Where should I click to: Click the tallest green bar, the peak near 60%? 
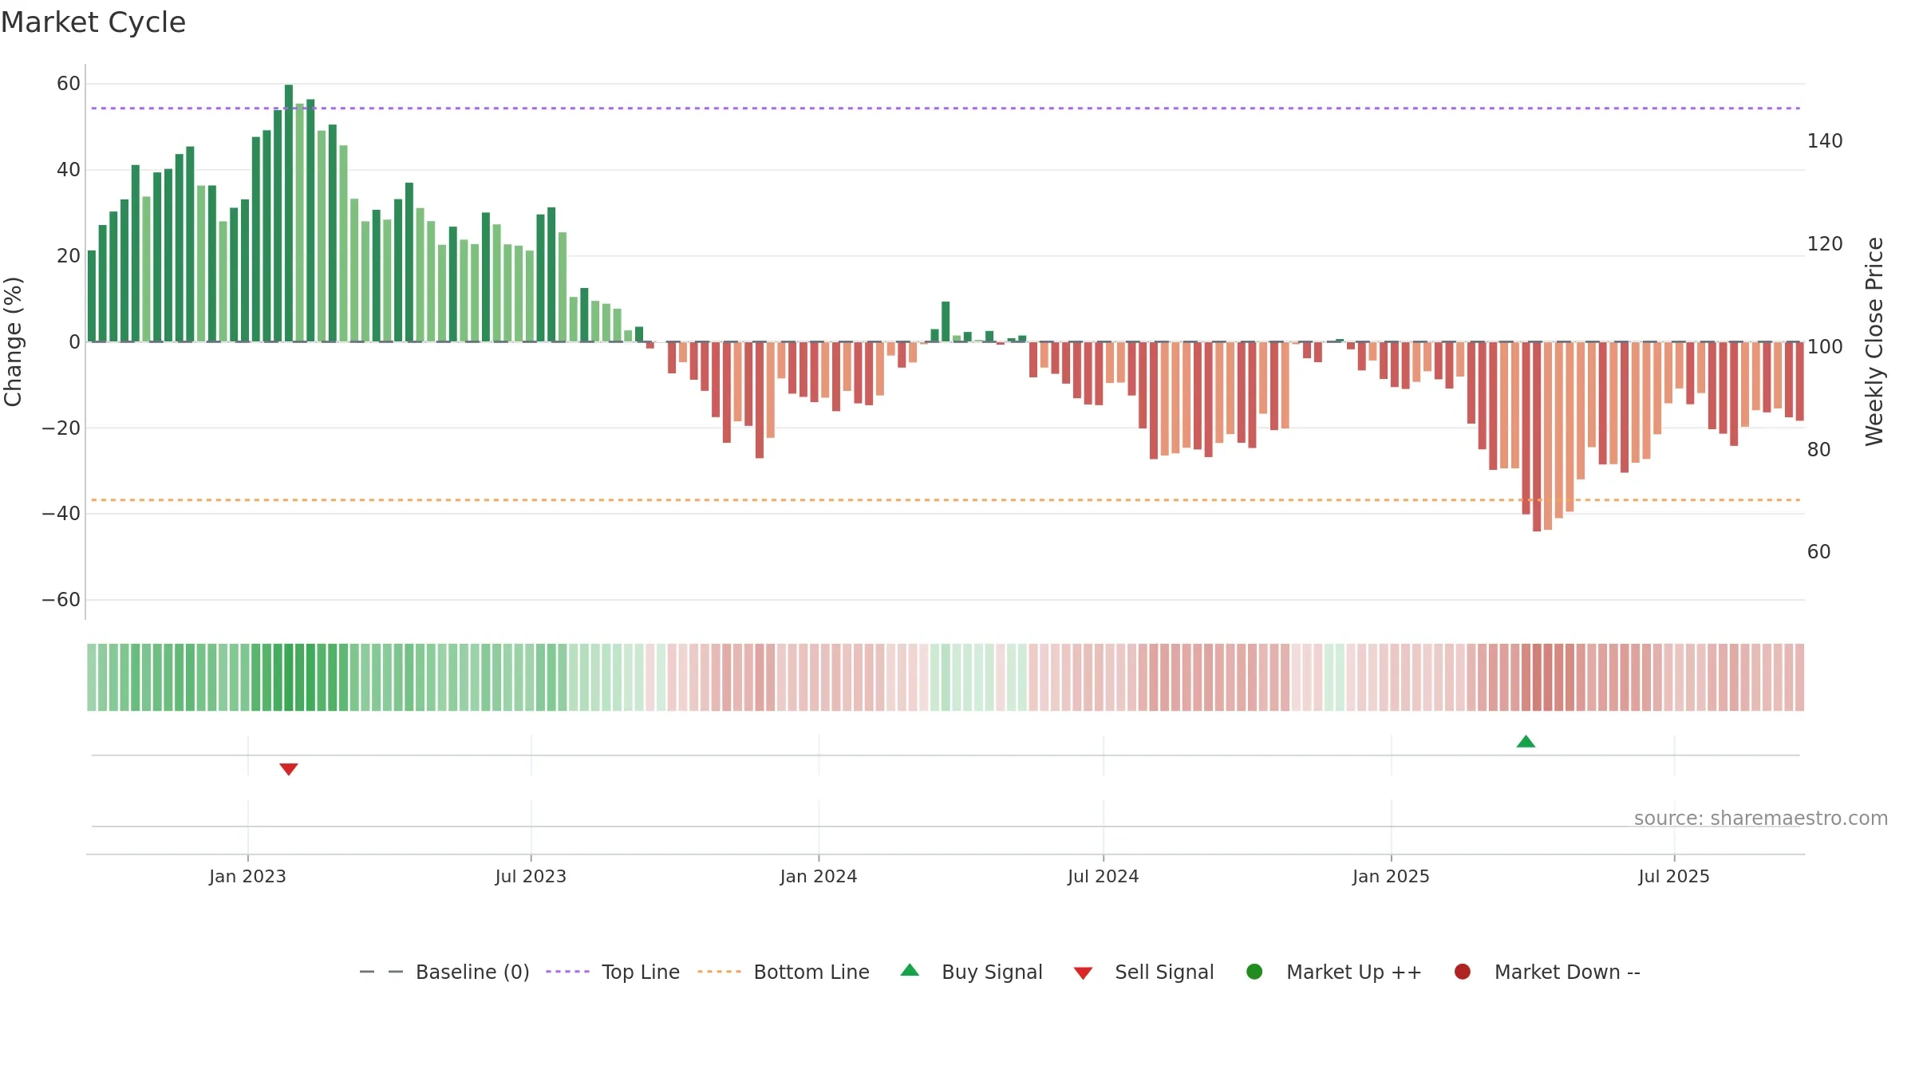tap(289, 213)
